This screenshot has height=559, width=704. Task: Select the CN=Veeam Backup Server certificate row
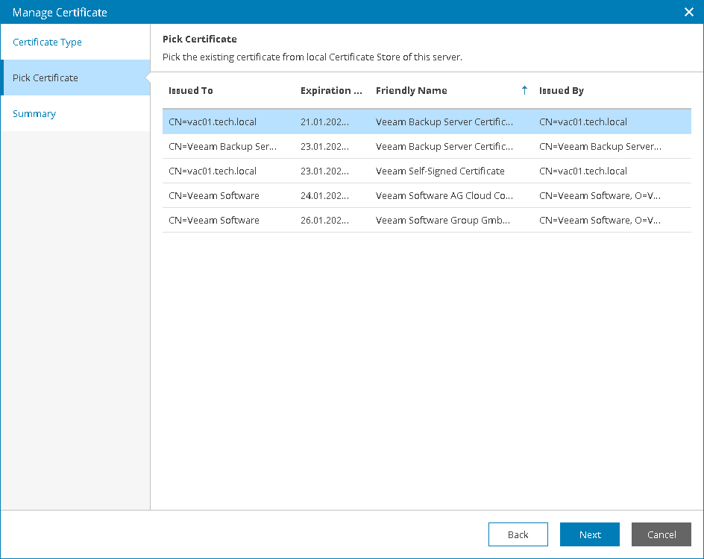point(223,146)
